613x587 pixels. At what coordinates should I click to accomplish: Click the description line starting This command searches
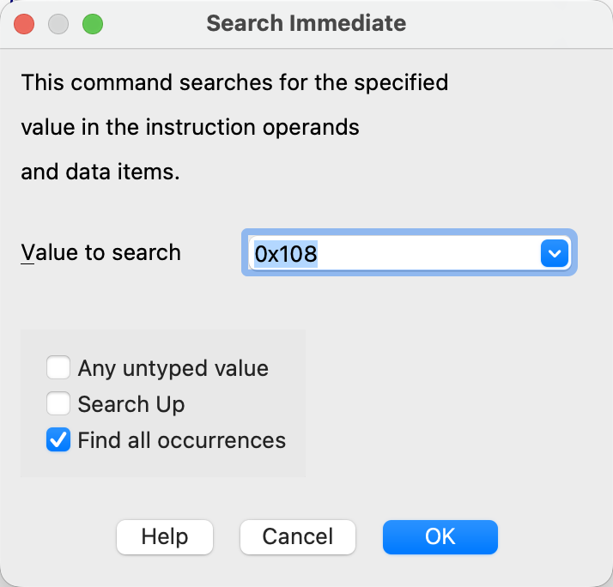(x=234, y=83)
